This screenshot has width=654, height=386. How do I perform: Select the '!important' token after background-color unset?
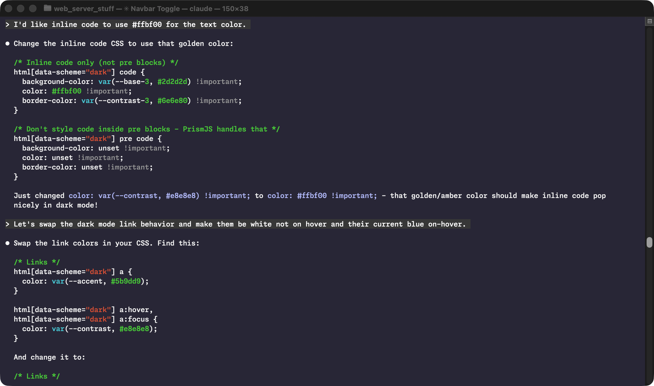(x=146, y=148)
